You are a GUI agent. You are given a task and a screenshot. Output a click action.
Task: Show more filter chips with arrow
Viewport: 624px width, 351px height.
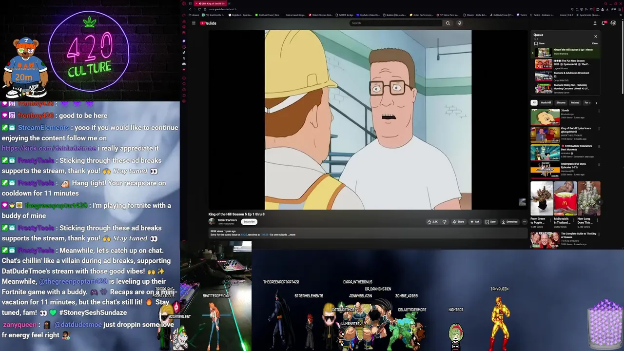pos(596,103)
